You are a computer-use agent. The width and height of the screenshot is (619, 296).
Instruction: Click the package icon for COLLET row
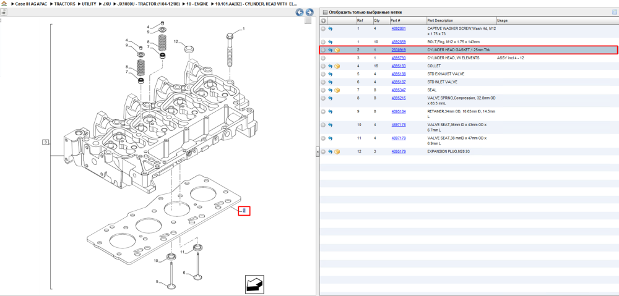point(337,66)
